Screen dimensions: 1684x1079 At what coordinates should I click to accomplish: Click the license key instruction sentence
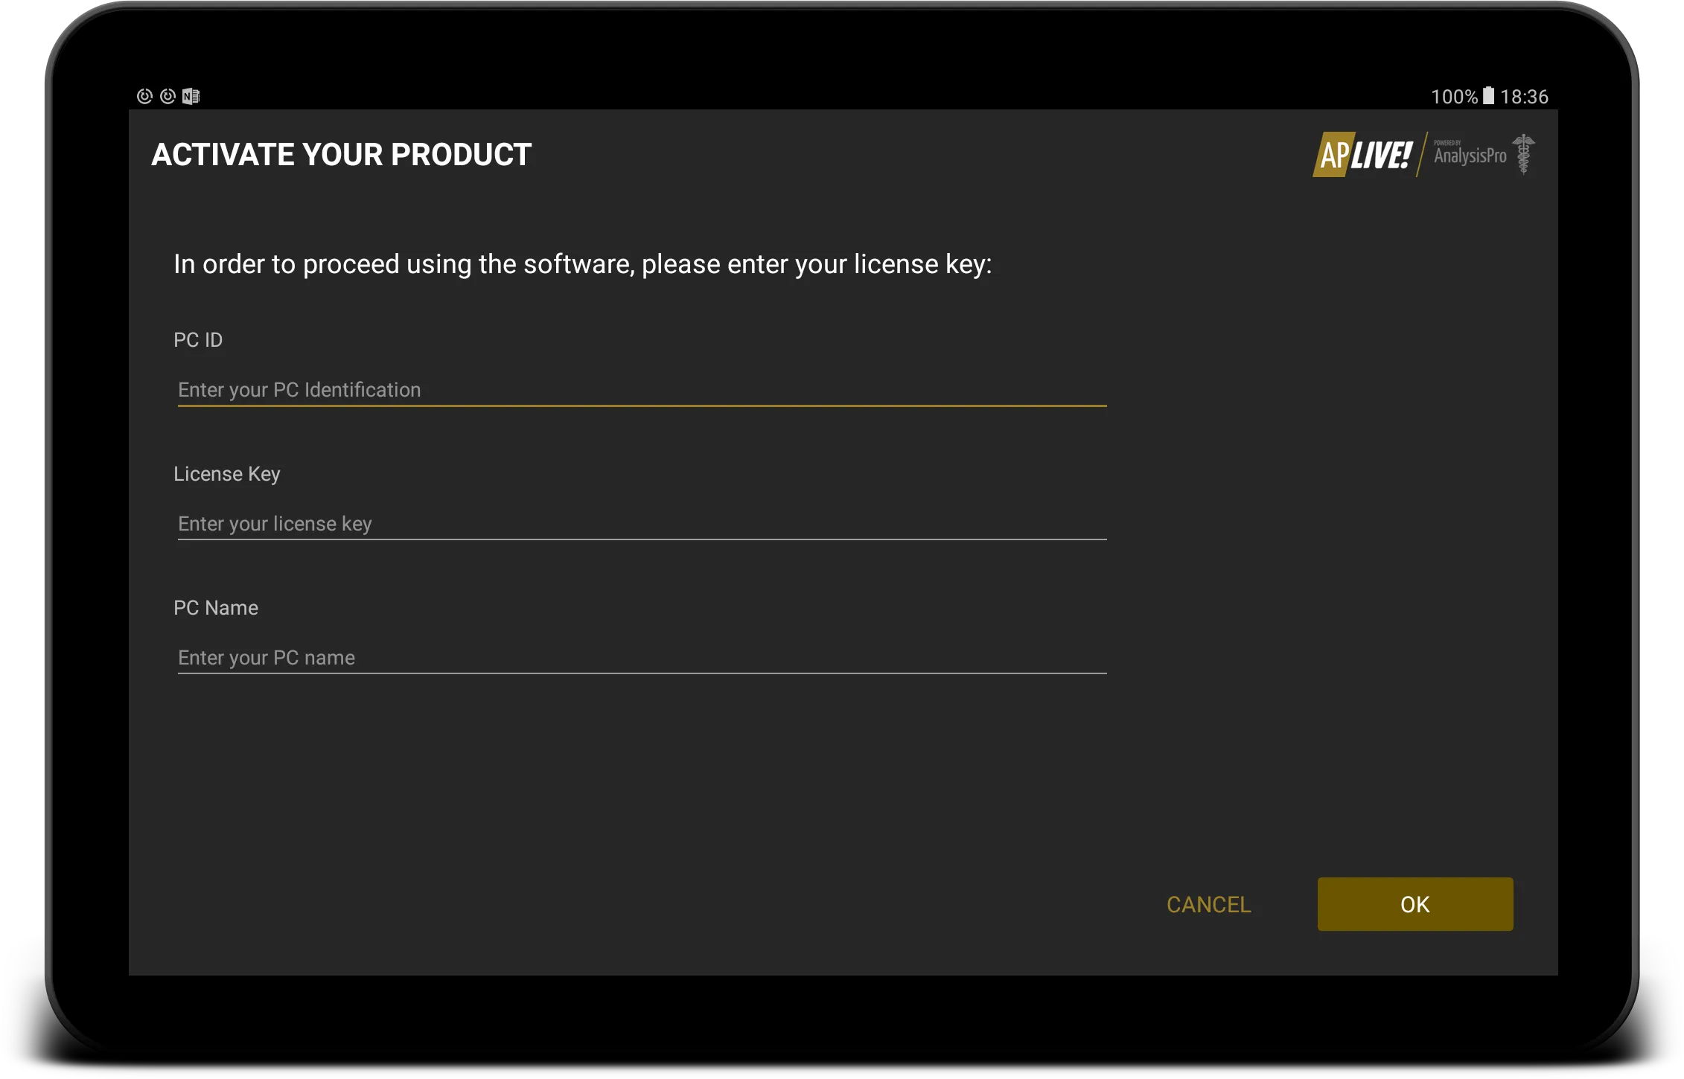click(583, 265)
